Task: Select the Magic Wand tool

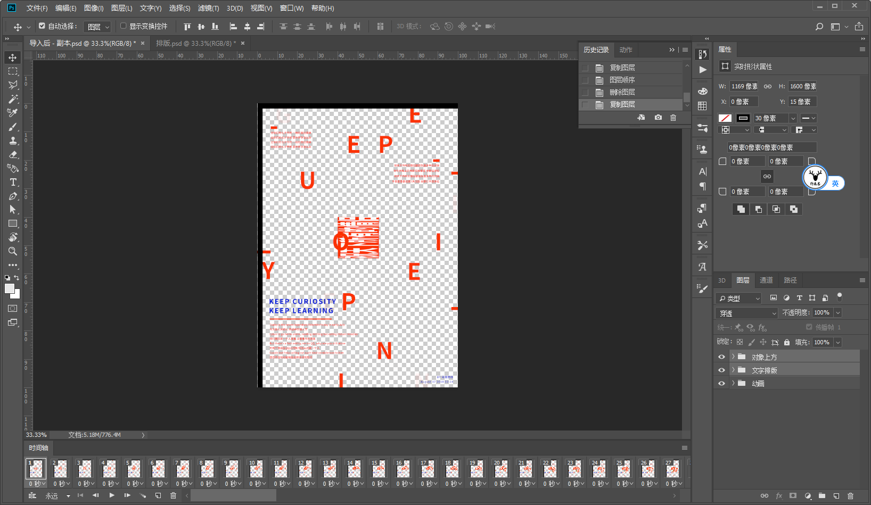Action: pos(13,99)
